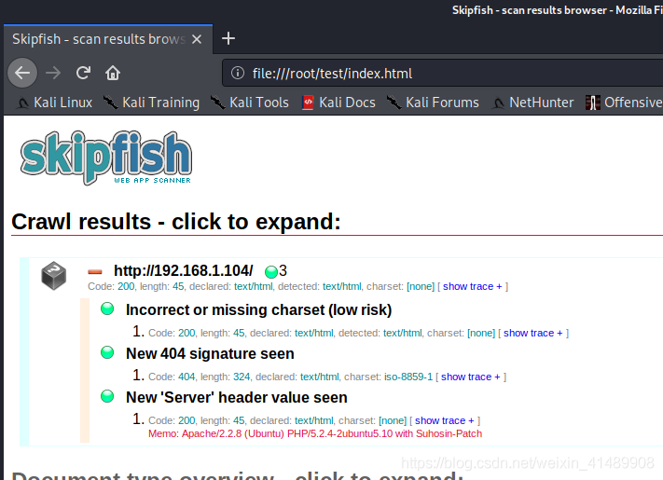Click green dot beside New 404 signature seen
Screen dimensions: 663x480
107,352
